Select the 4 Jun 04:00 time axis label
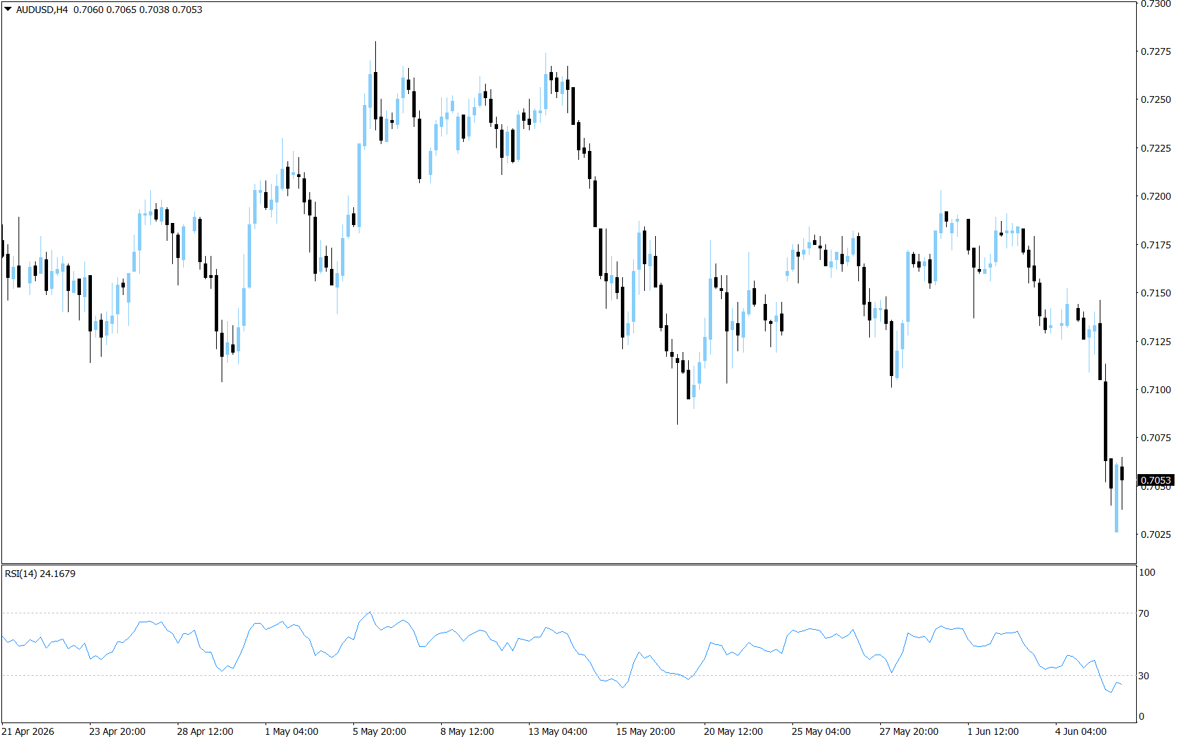Image resolution: width=1180 pixels, height=741 pixels. (x=1081, y=731)
